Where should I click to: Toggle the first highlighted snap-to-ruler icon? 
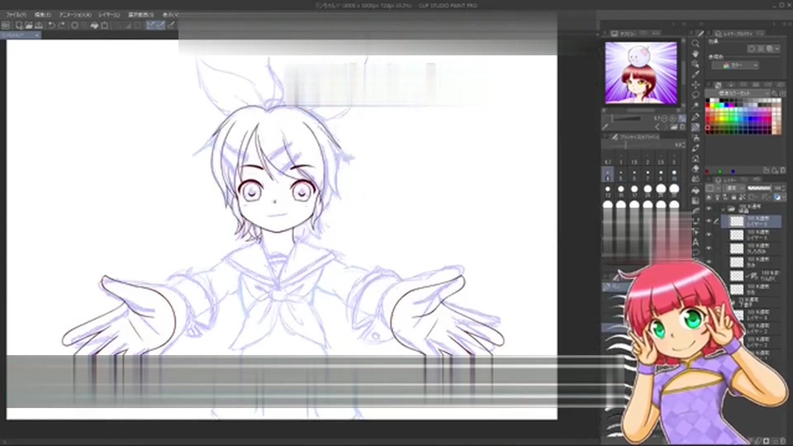coord(150,26)
